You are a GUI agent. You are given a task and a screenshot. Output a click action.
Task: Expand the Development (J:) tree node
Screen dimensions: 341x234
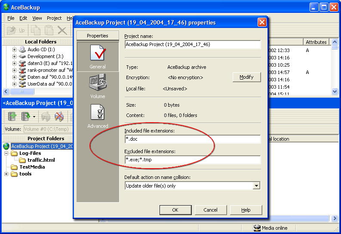(14, 56)
